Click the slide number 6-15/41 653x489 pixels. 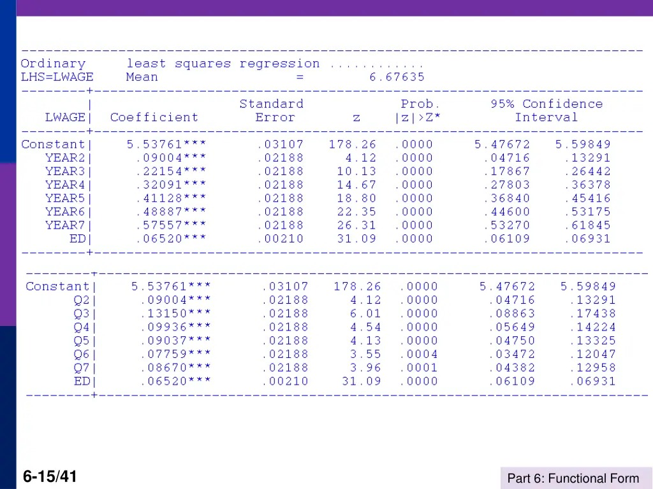pyautogui.click(x=50, y=476)
